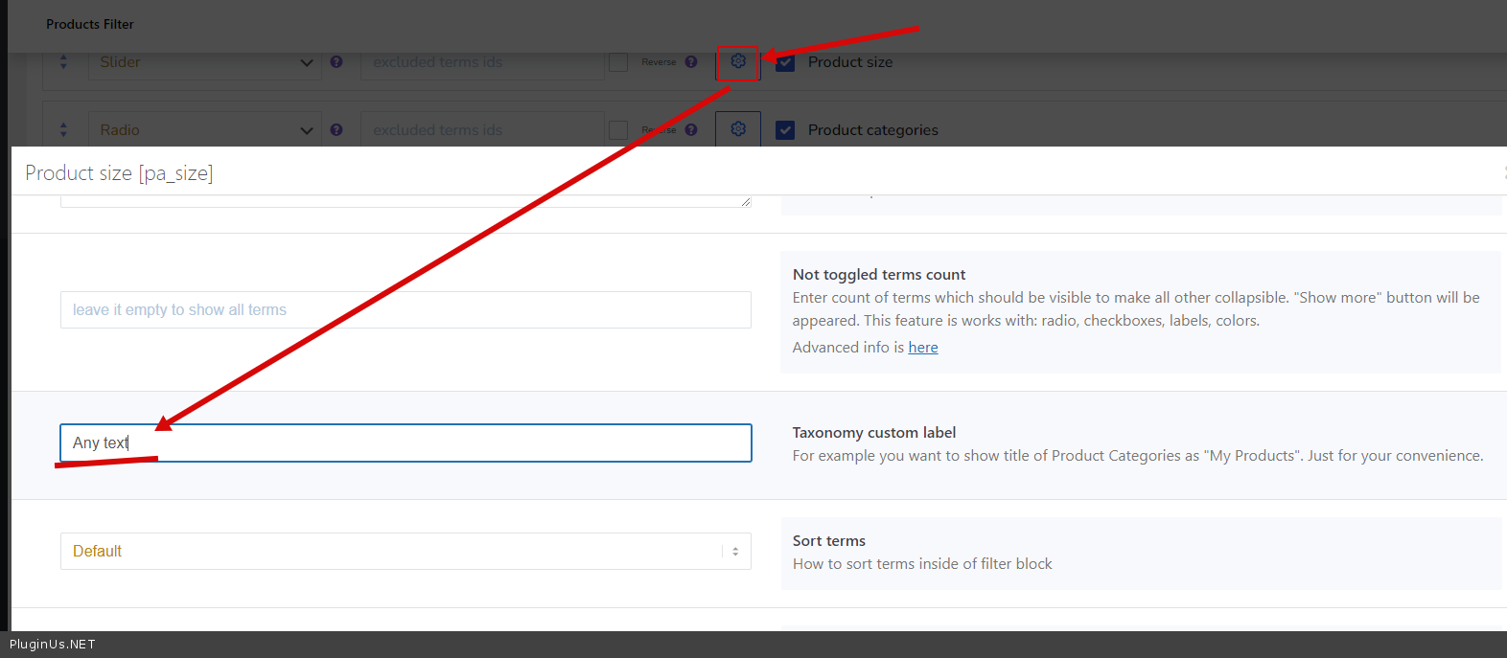Enable Reverse checkbox in the Radio row
This screenshot has width=1507, height=658.
pos(618,130)
